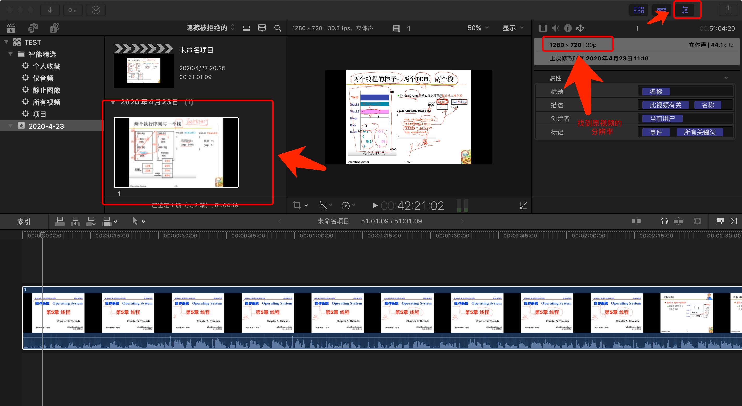Click the share export icon
The height and width of the screenshot is (406, 742).
point(728,10)
